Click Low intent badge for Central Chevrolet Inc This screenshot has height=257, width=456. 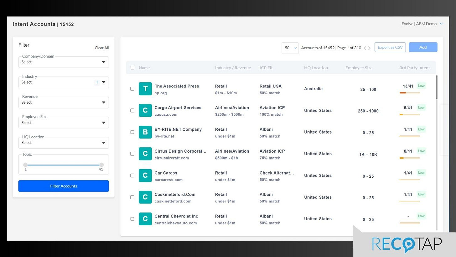click(x=421, y=216)
